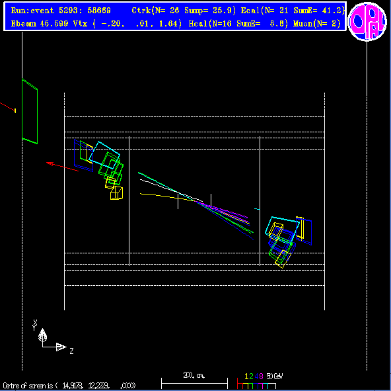The height and width of the screenshot is (391, 391).
Task: Click the cyan box in the right cluster
Action: pos(282,230)
